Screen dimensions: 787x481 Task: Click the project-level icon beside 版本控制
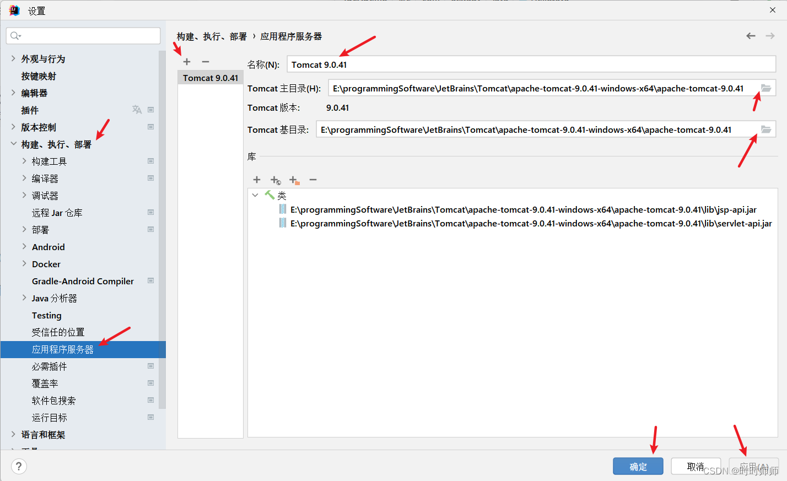click(x=150, y=127)
